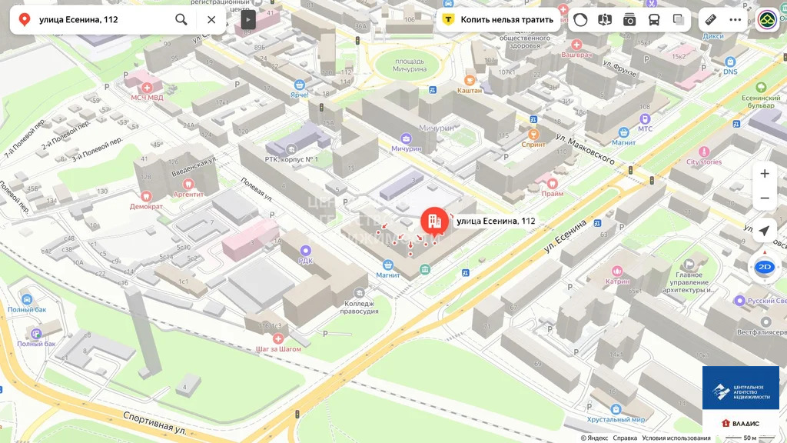Open the Копить нельзя тратить promo button
The height and width of the screenshot is (443, 787).
498,19
